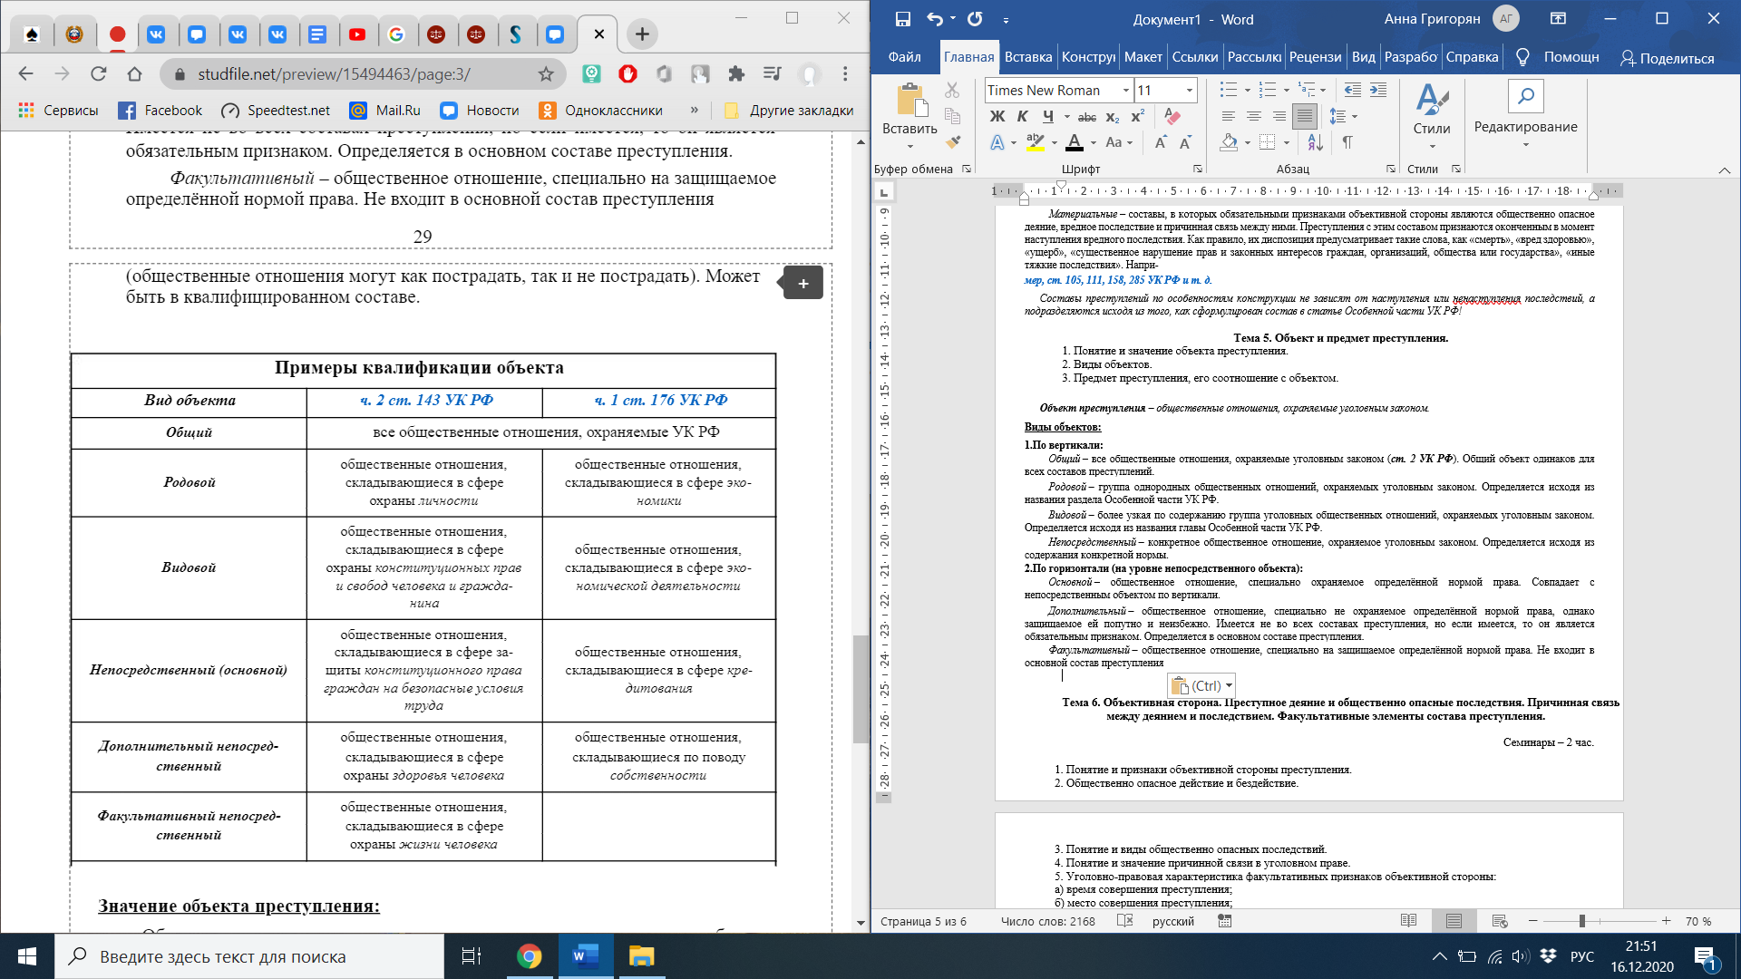Click the Styles gallery icon
Screen dimensions: 1741x979
(x=1432, y=100)
